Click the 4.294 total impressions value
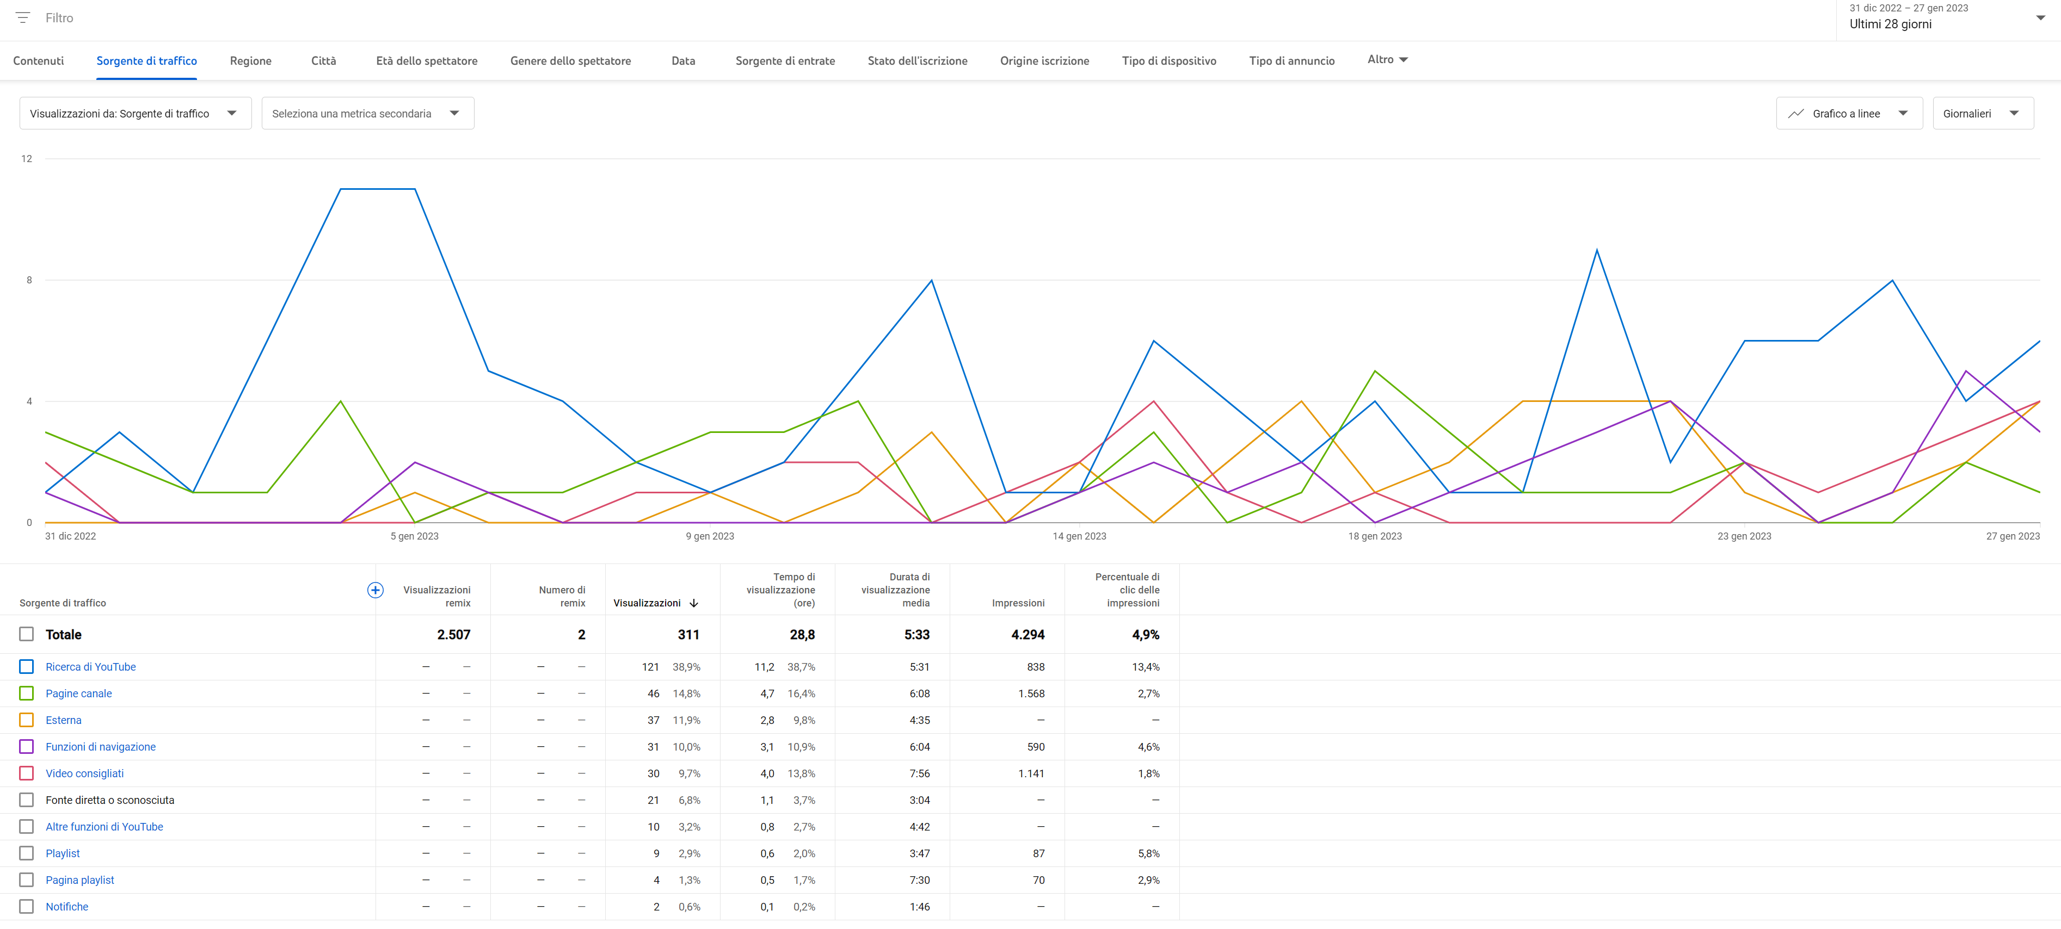The height and width of the screenshot is (929, 2061). pos(1028,635)
